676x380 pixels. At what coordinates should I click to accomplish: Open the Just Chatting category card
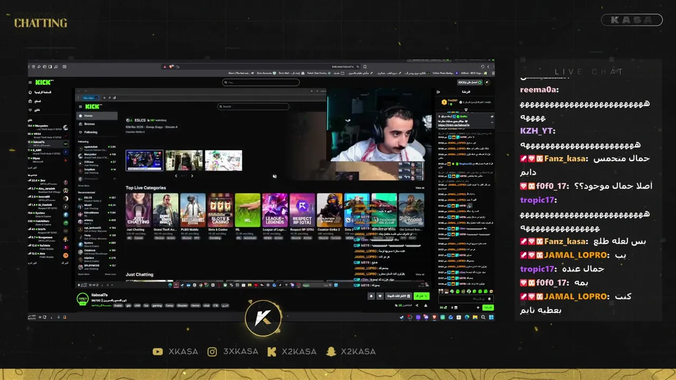(138, 210)
